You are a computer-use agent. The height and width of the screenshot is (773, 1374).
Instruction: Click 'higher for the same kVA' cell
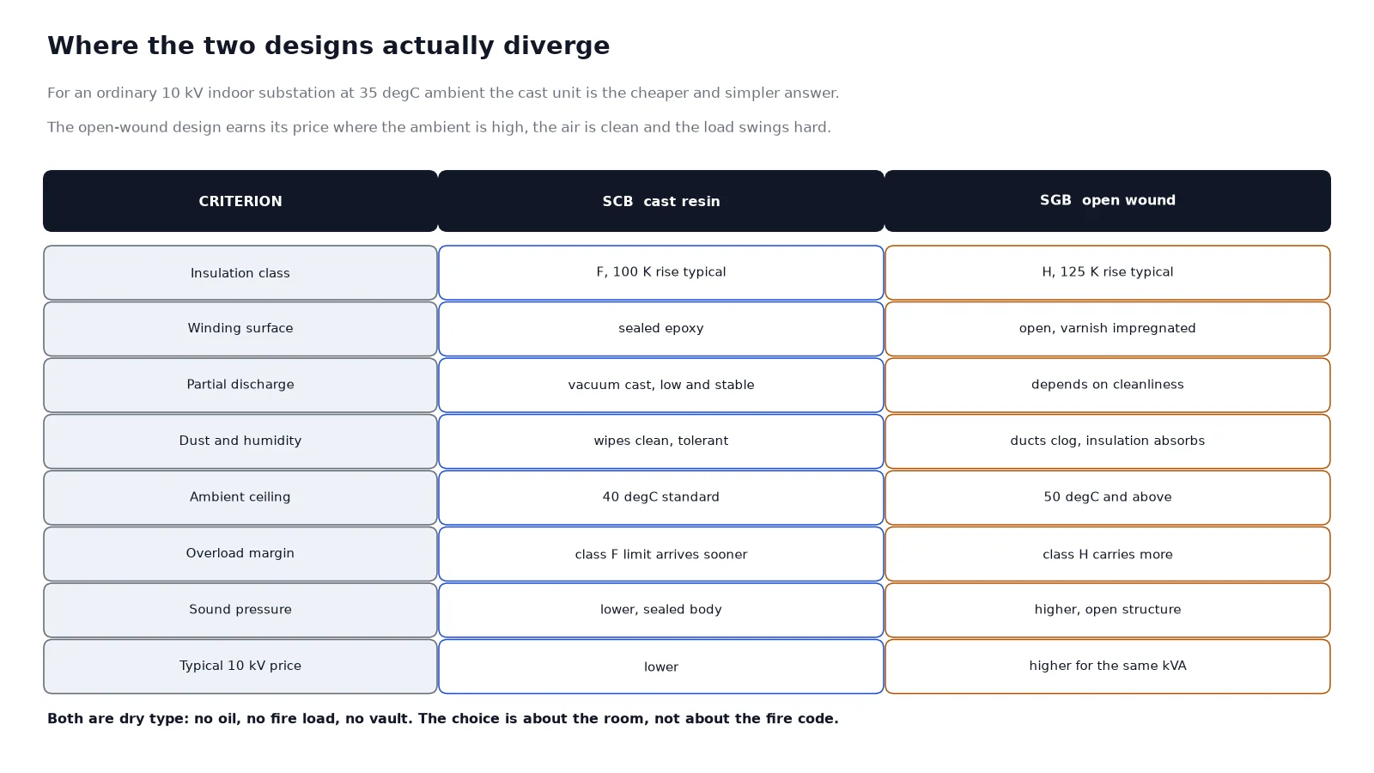[1108, 666]
